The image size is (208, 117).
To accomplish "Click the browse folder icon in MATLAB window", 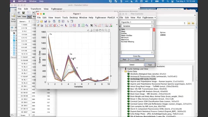I will tap(189, 23).
